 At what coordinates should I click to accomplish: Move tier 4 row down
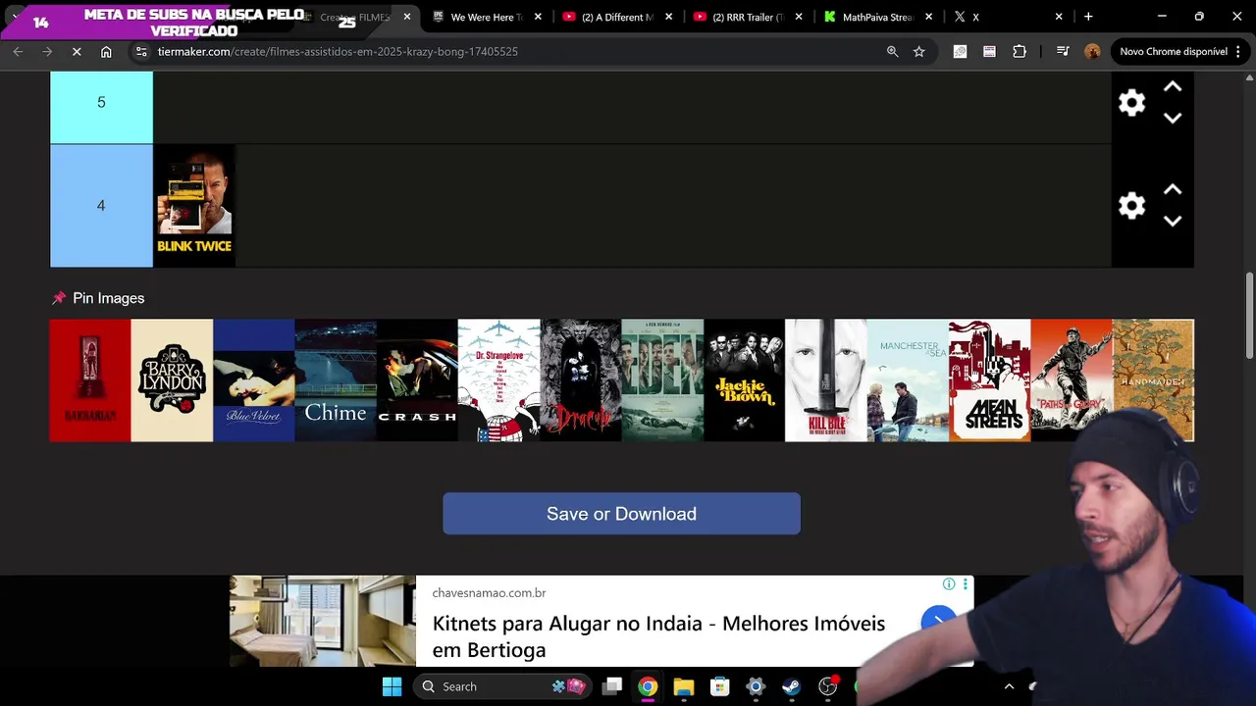[1172, 221]
